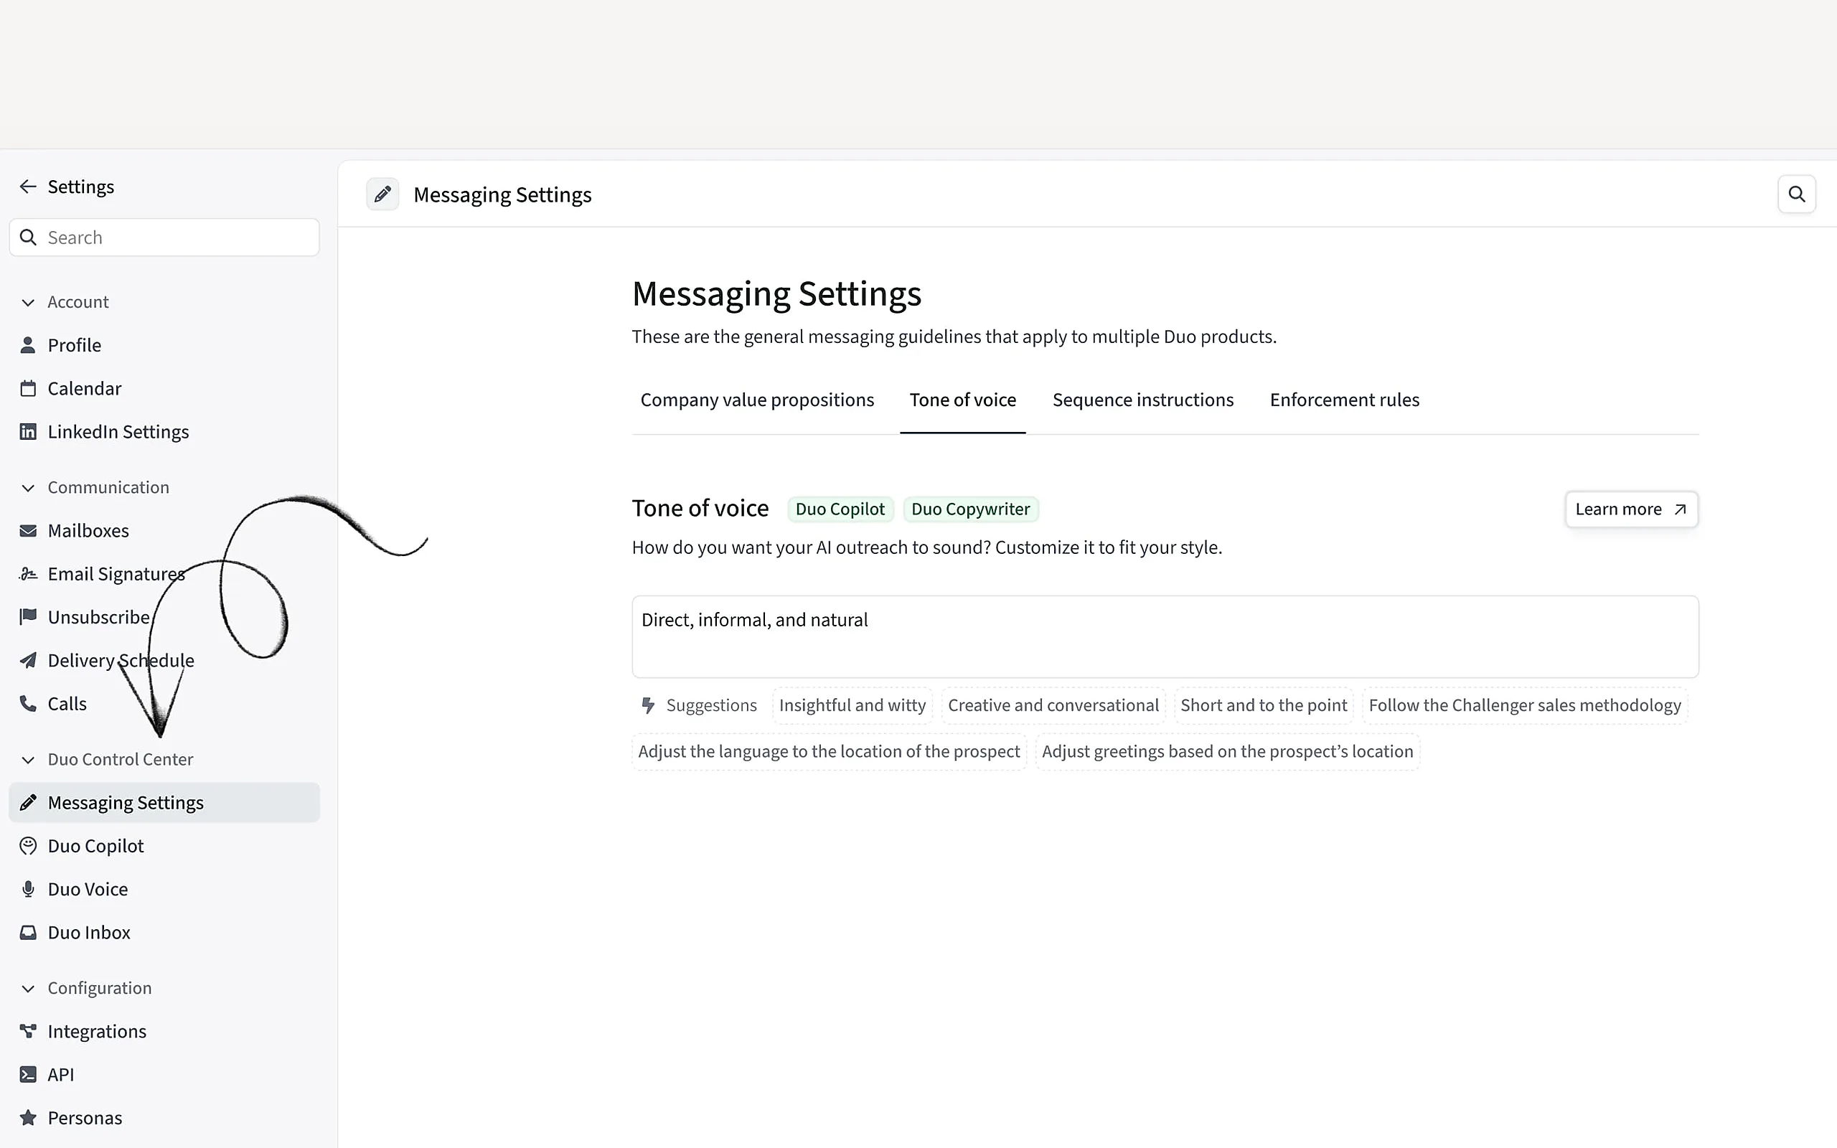Open search with the top-right magnifier button

click(1797, 194)
